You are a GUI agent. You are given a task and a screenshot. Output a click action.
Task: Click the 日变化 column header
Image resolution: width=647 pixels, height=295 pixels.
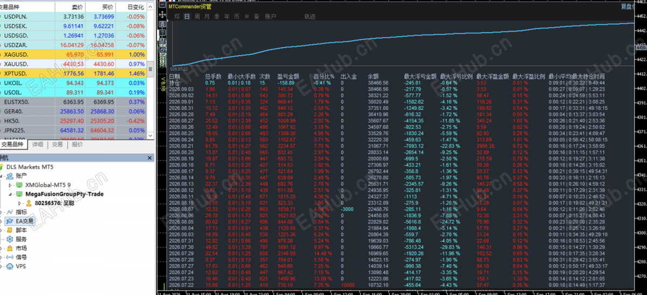(x=135, y=7)
